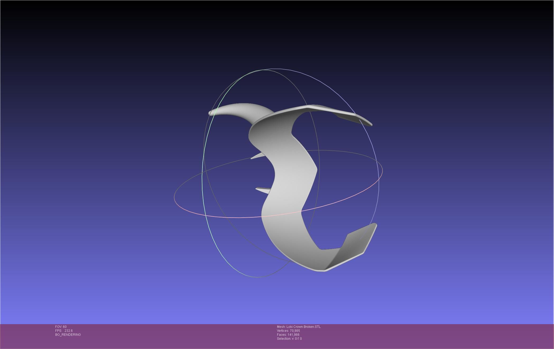Click the Mesh: Loki Crown Broken.STL label
Image resolution: width=554 pixels, height=349 pixels.
(x=299, y=327)
